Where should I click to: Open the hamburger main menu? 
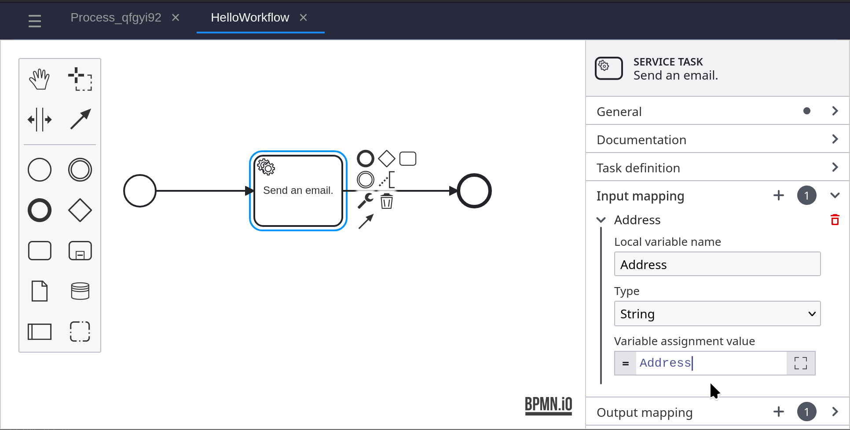tap(35, 21)
